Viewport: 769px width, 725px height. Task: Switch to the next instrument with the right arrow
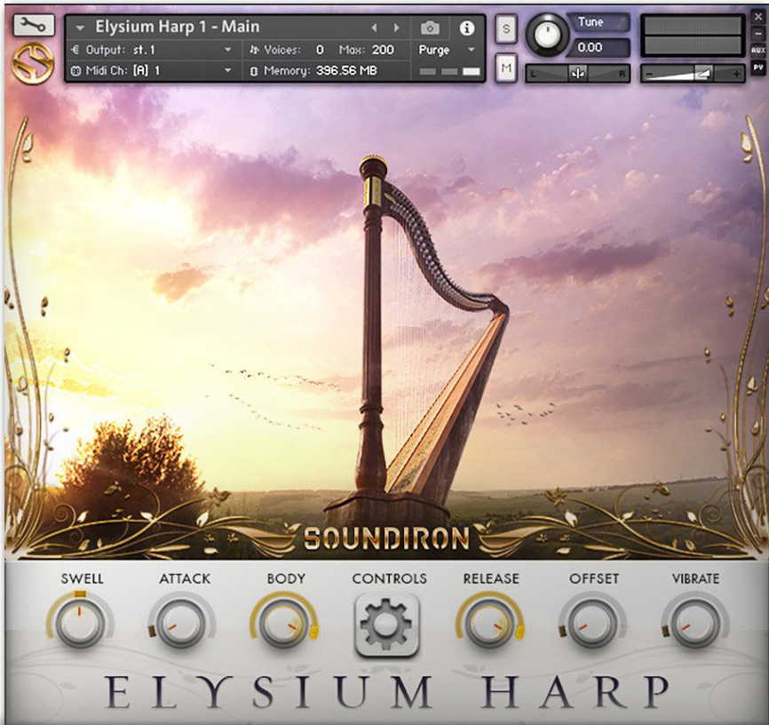click(394, 28)
